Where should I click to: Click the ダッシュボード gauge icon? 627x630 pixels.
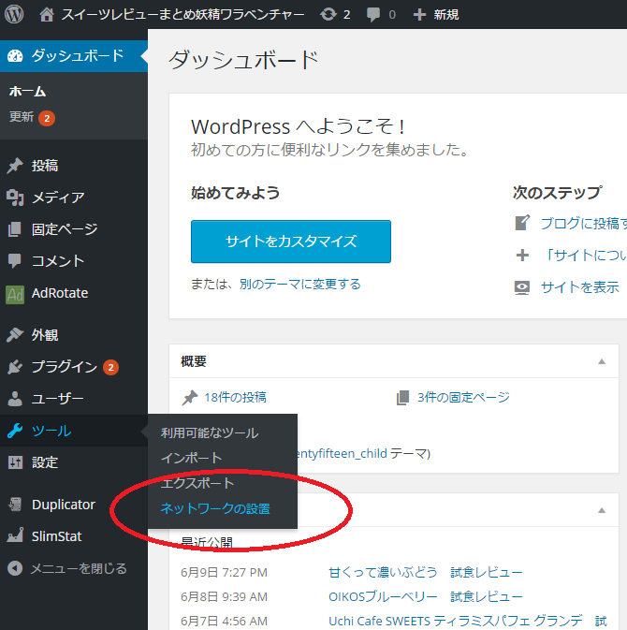(15, 56)
